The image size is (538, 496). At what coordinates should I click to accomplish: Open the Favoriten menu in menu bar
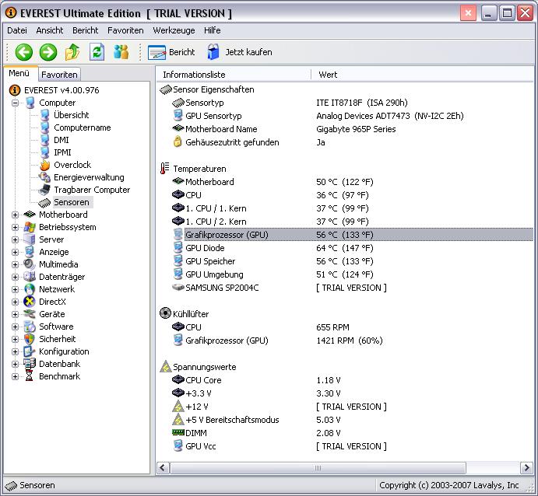pos(125,30)
